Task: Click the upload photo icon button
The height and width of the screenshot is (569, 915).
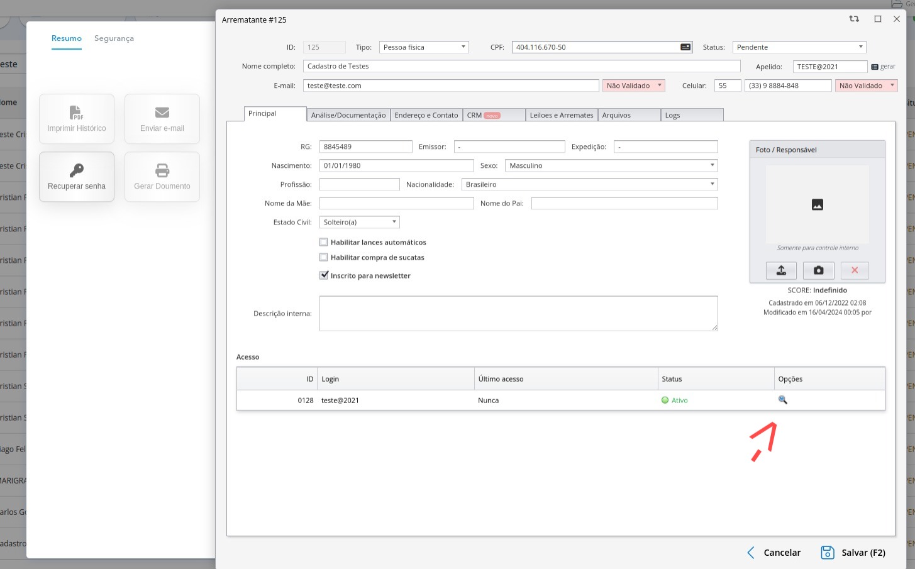Action: click(x=781, y=270)
